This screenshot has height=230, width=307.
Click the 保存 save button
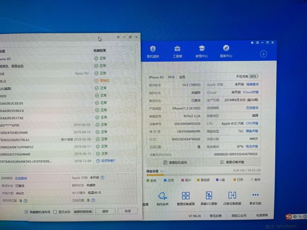(x=105, y=211)
